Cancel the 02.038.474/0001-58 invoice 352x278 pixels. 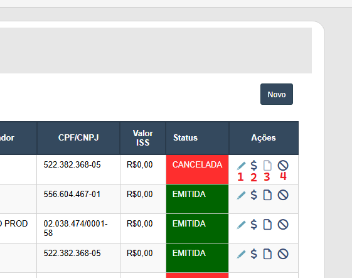point(283,224)
